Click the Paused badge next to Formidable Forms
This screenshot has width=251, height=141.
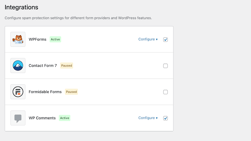(x=71, y=92)
